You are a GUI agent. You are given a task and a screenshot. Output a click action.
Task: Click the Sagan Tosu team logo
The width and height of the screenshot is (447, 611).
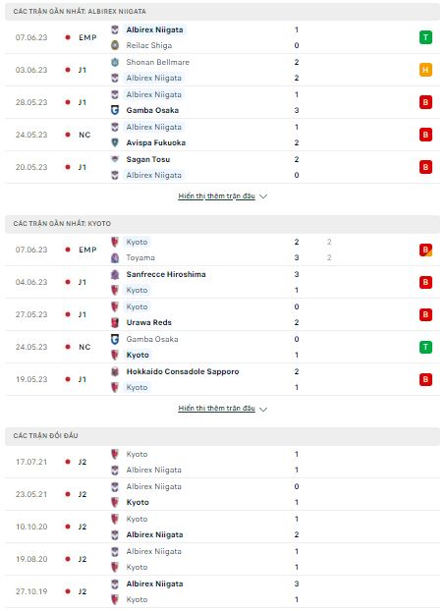coord(115,159)
